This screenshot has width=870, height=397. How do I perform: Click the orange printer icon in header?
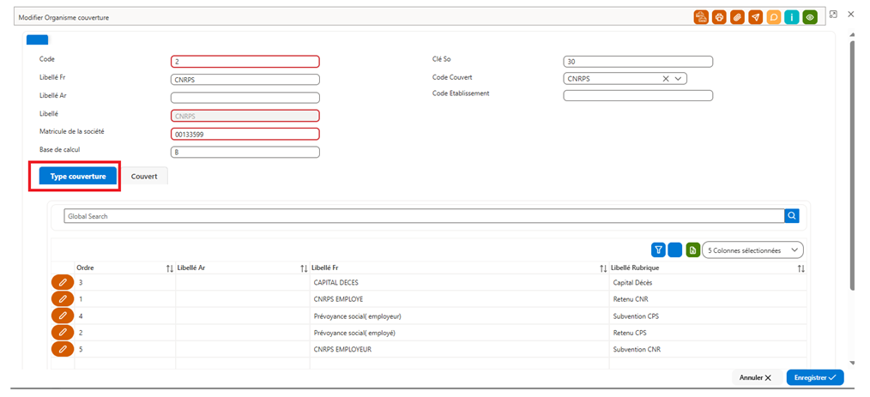click(719, 17)
